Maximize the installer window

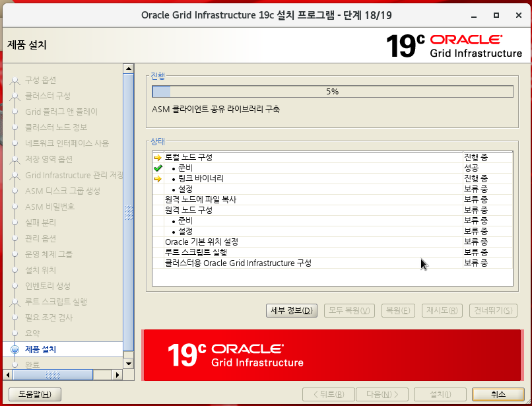tap(496, 15)
